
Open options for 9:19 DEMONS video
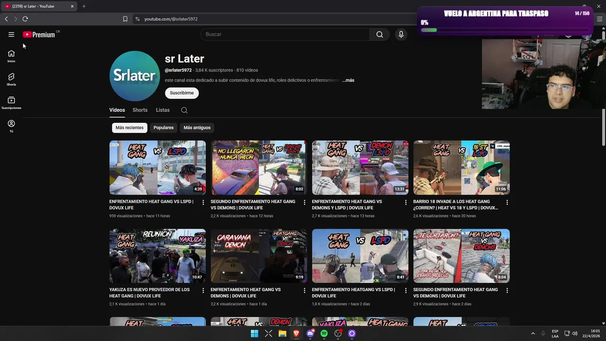click(x=304, y=290)
